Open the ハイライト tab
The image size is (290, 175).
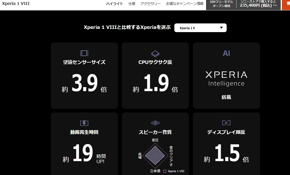pyautogui.click(x=114, y=4)
